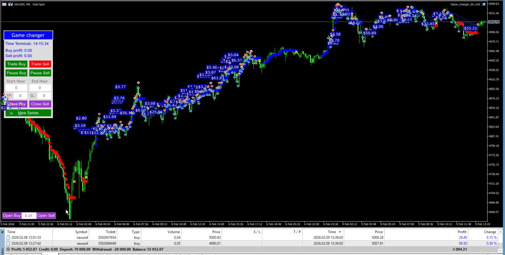505x255 pixels.
Task: Click the Sell profit: 0.00 label
Action: 19,56
